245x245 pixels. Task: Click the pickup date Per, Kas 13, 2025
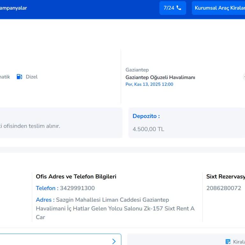[x=149, y=85]
